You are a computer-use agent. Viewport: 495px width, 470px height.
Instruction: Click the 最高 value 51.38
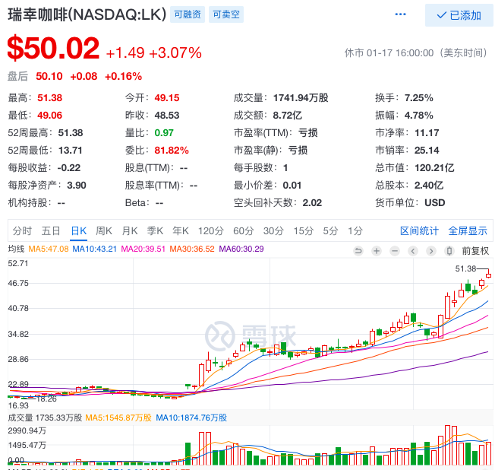tap(49, 98)
